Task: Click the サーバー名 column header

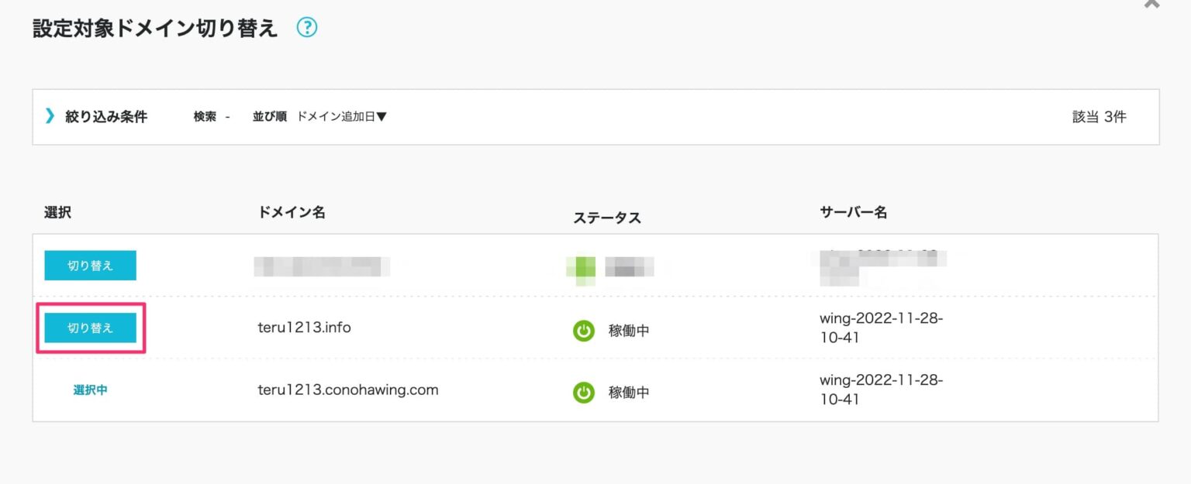Action: (853, 212)
